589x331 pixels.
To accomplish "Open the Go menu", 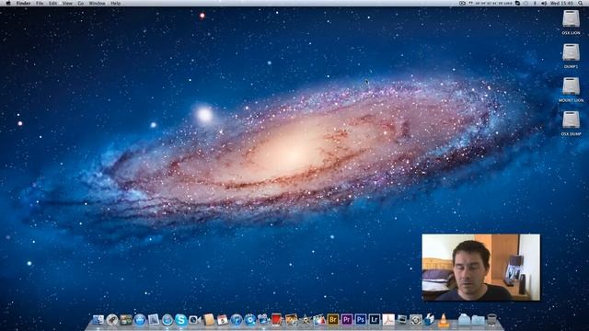I will 81,3.
